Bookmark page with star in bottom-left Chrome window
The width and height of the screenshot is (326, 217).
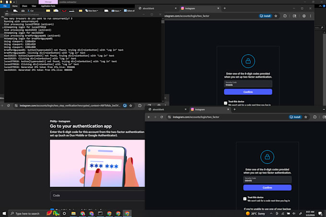point(130,106)
